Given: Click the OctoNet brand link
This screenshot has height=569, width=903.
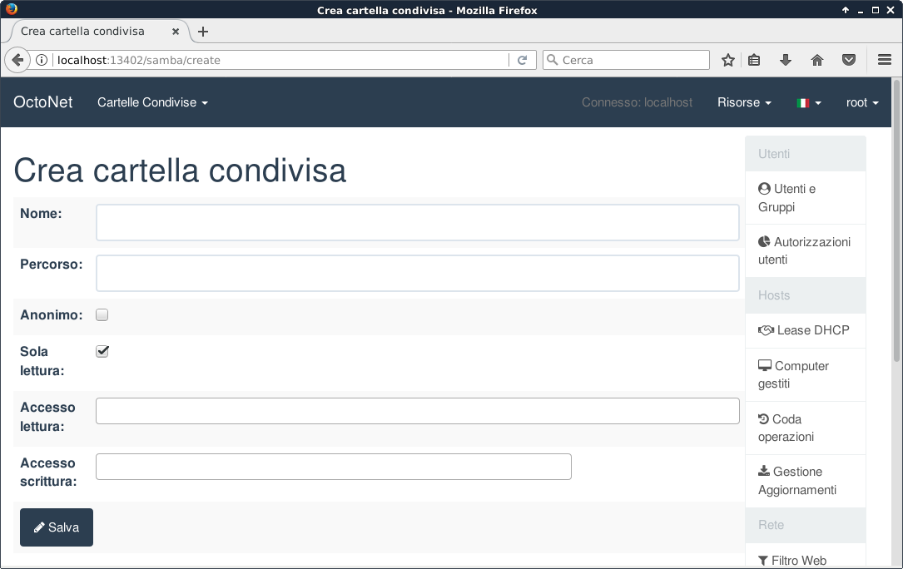Looking at the screenshot, I should coord(43,102).
